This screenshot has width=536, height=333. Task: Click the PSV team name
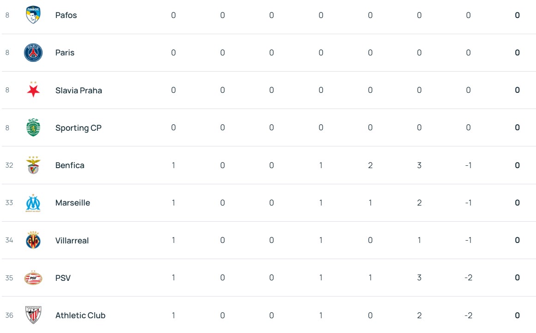pos(63,278)
